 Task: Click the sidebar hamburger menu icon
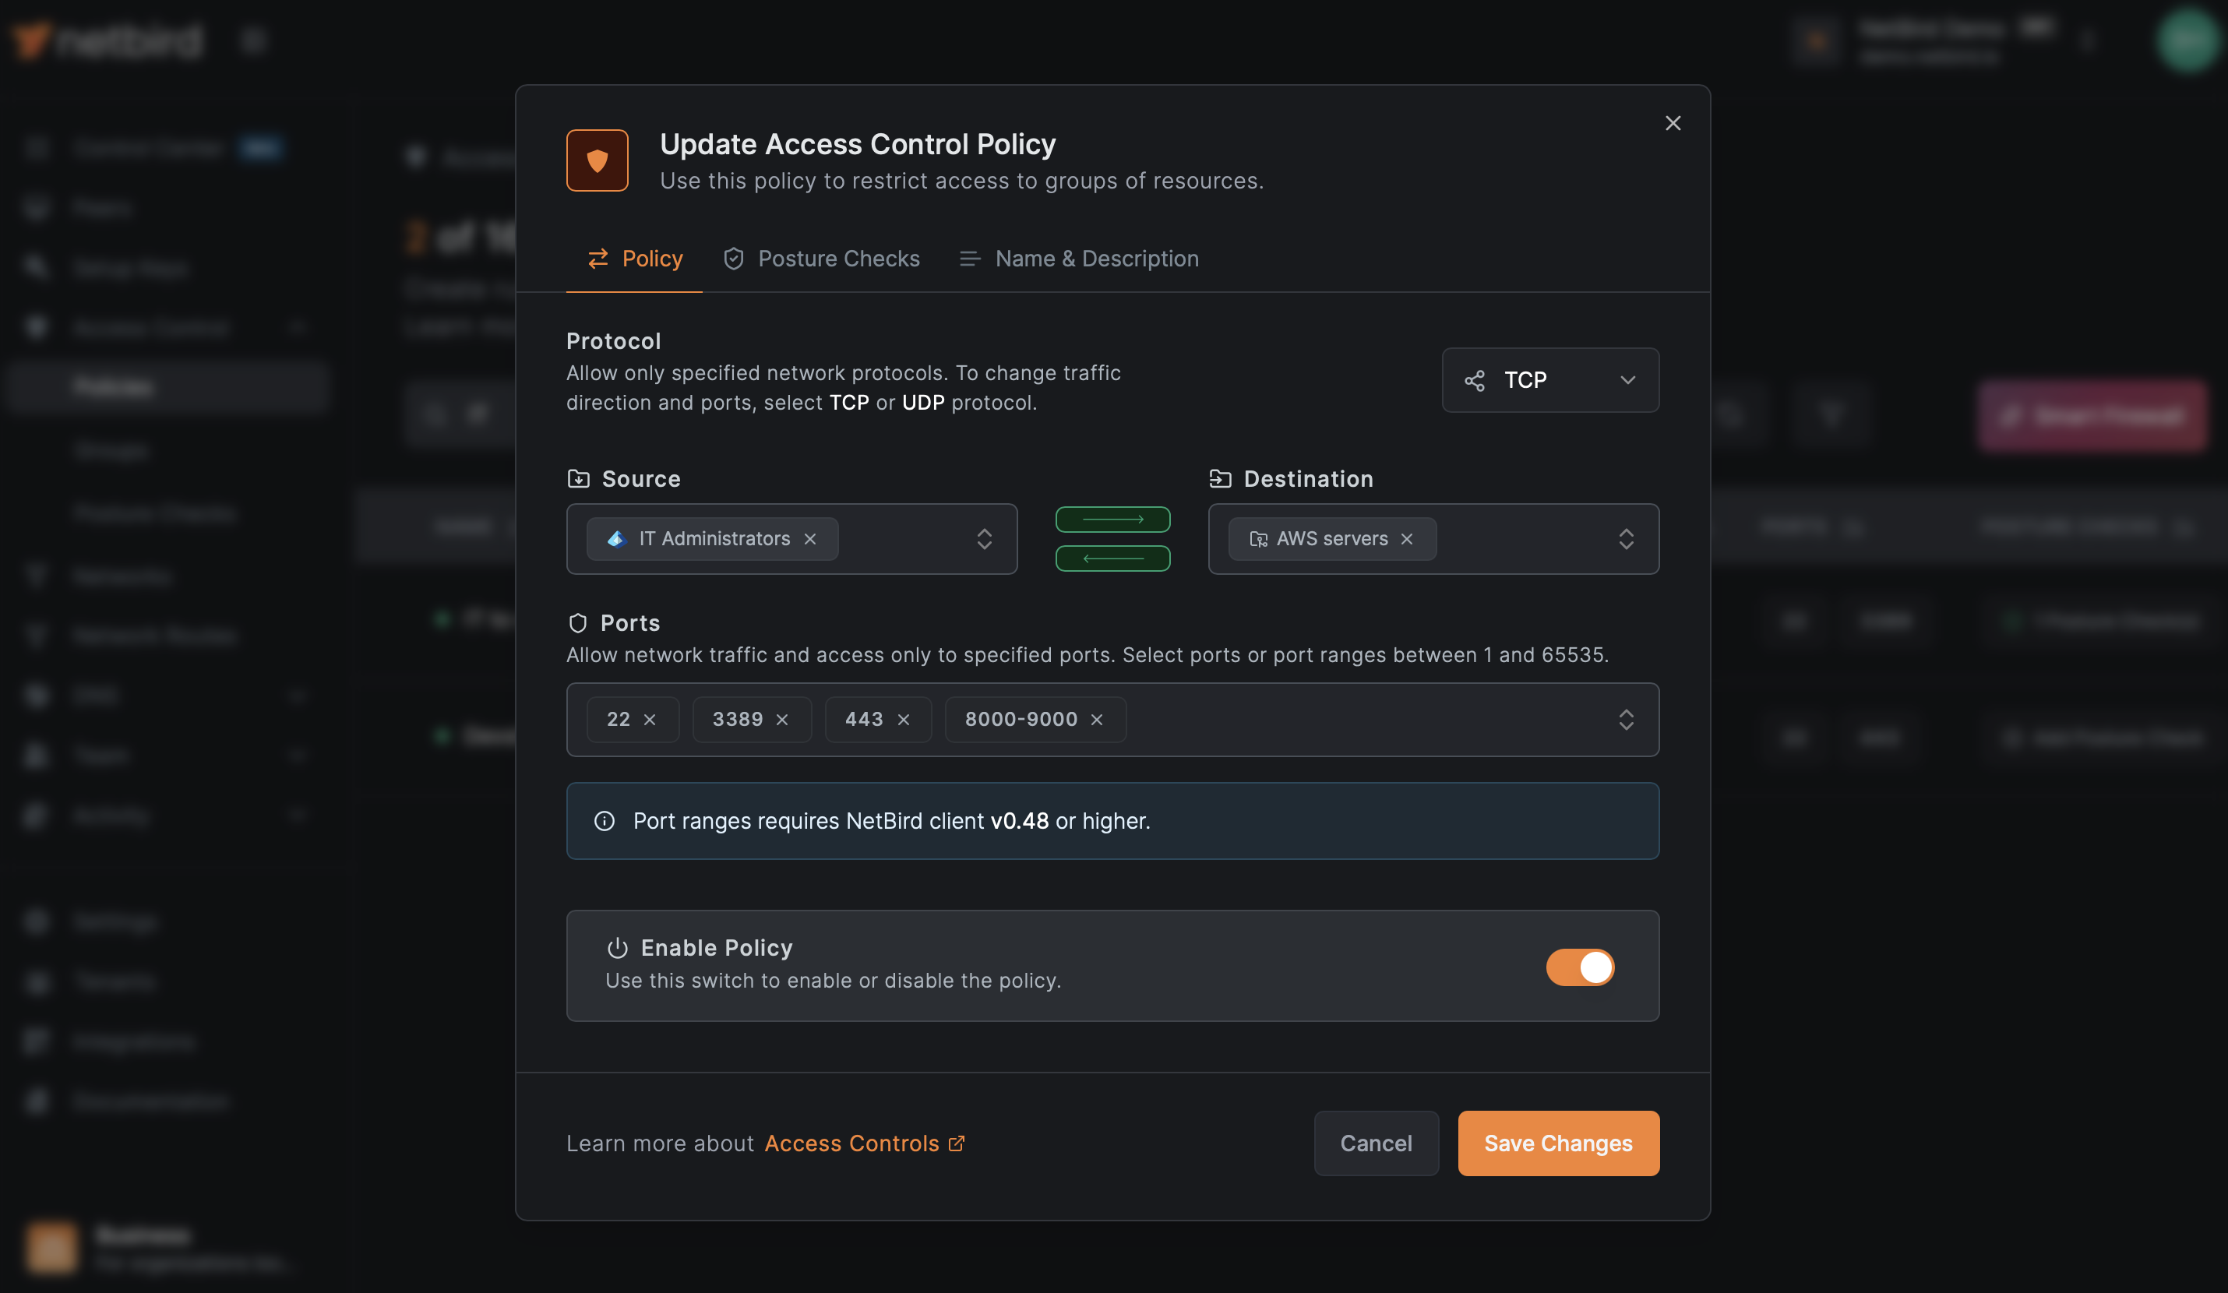253,39
